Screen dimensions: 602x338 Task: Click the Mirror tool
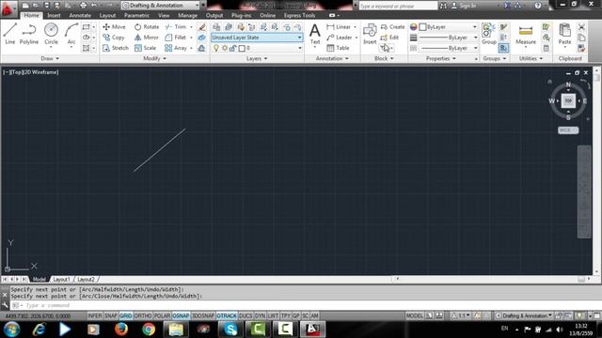[x=147, y=38]
